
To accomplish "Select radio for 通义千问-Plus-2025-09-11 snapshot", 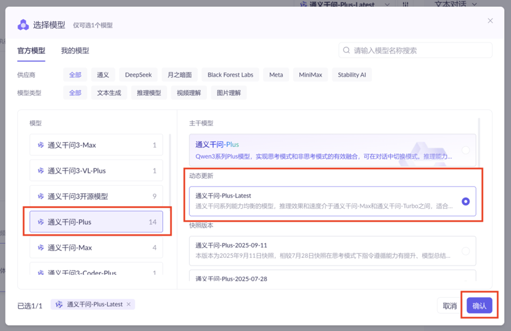I will tap(466, 251).
